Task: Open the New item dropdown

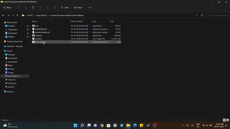Action: (8, 8)
